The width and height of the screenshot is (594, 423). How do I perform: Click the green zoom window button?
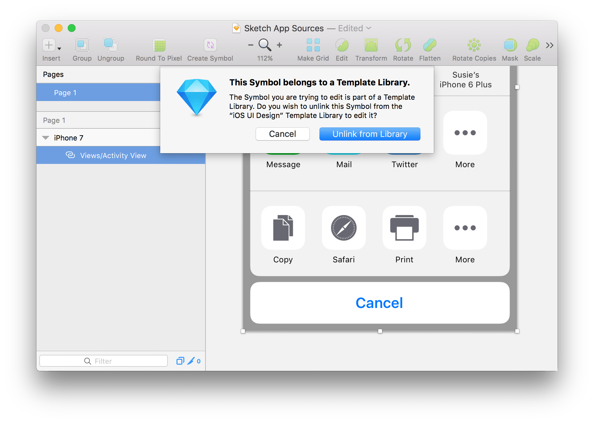pyautogui.click(x=72, y=28)
